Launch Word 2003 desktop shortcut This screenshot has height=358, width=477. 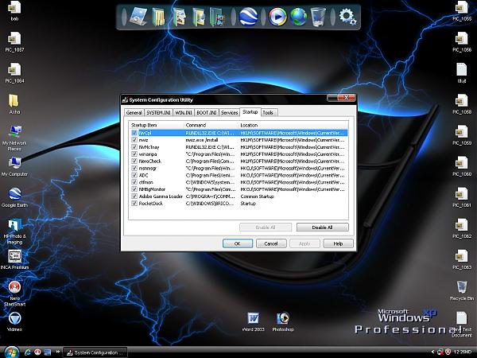(253, 321)
